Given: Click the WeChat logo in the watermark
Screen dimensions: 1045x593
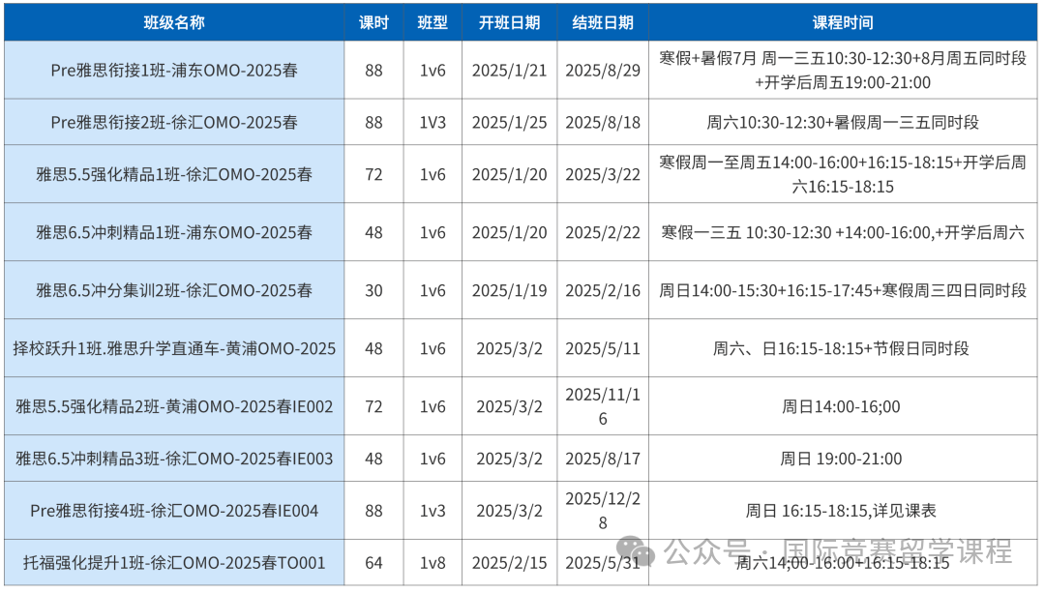Looking at the screenshot, I should pos(639,551).
